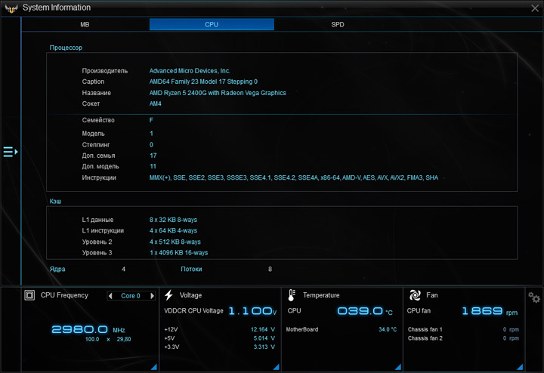Click the AMD Ryzen 5 2400G name text
544x373 pixels.
point(218,93)
